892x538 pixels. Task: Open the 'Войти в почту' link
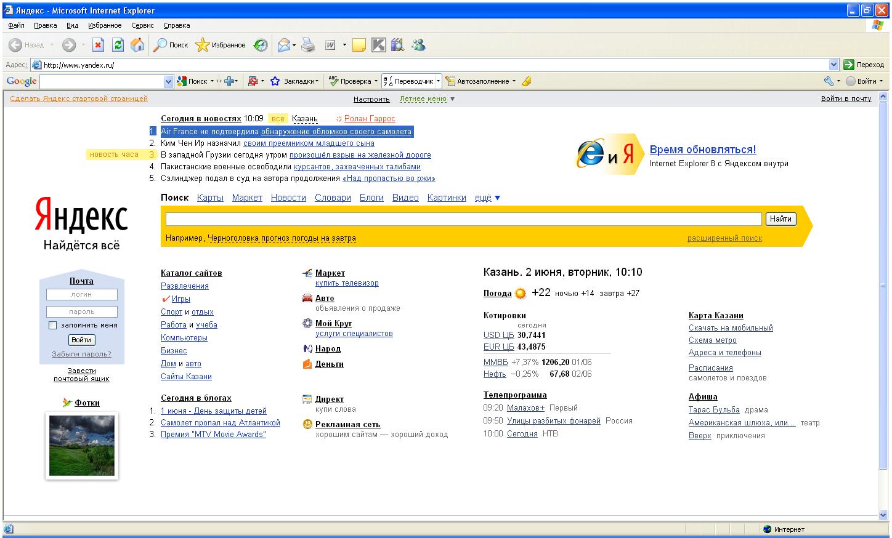pyautogui.click(x=846, y=98)
